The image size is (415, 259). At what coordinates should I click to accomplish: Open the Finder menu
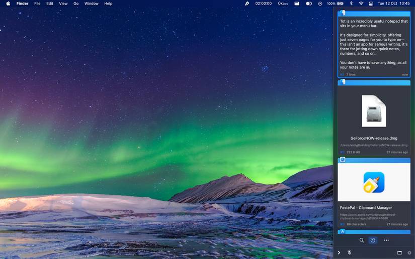(22, 4)
